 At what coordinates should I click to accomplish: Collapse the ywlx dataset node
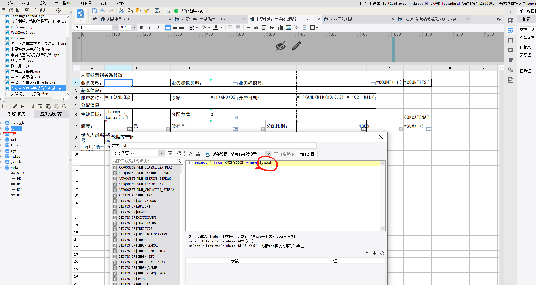click(x=1, y=167)
